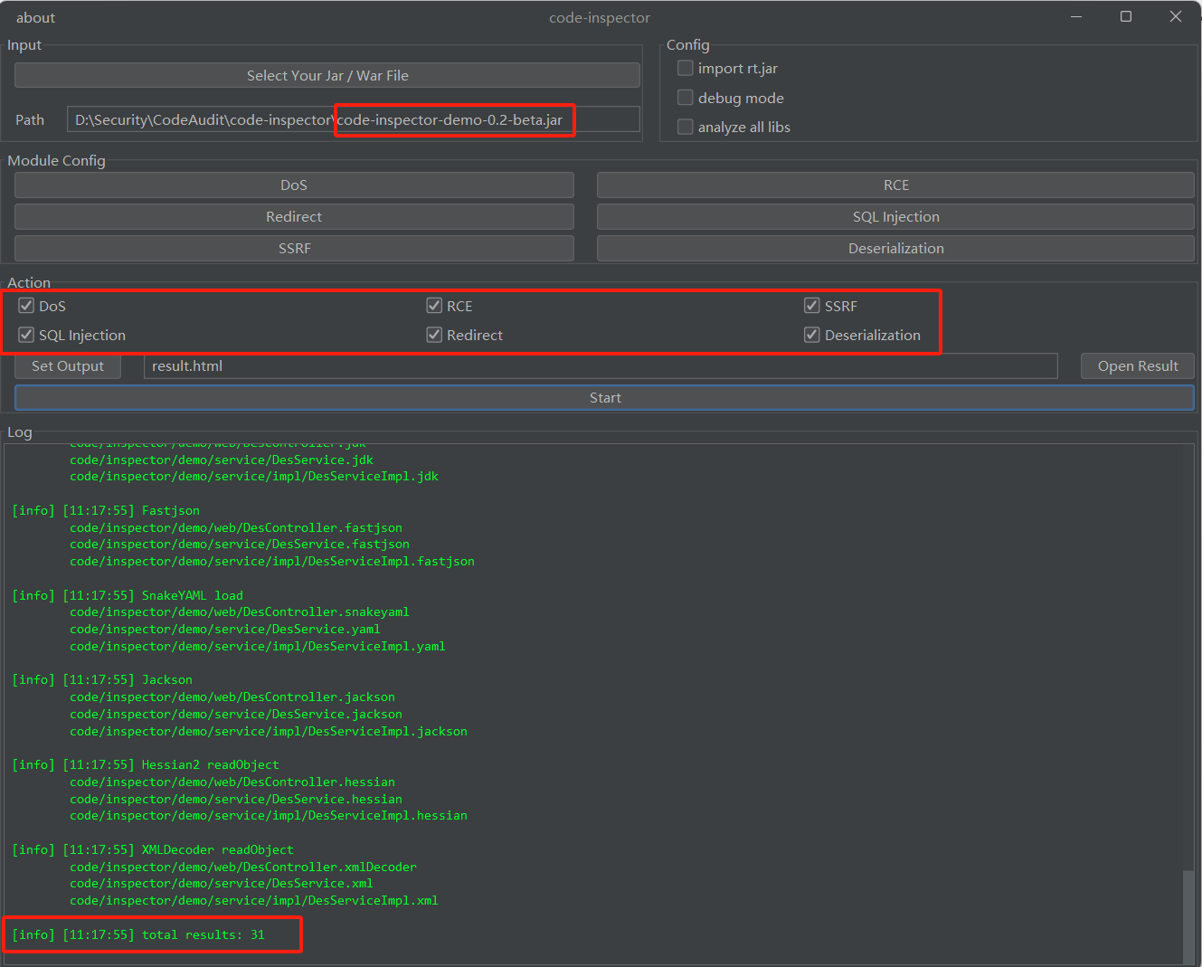Click the Open Result button
Screen dimensions: 1202x967
click(1138, 366)
